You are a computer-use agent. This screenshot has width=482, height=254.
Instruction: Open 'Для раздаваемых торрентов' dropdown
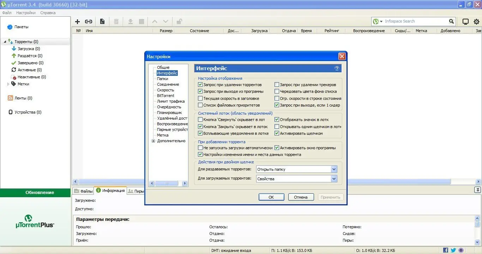click(x=297, y=169)
